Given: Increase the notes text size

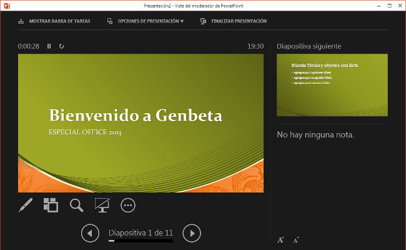Looking at the screenshot, I should pyautogui.click(x=280, y=240).
